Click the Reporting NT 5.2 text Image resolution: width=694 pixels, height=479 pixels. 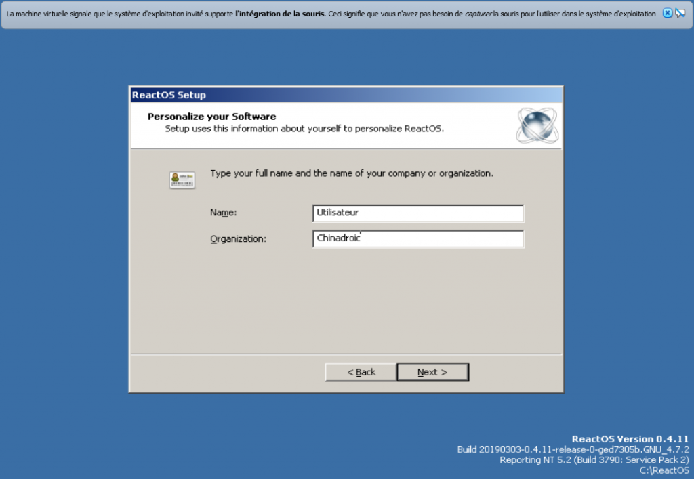click(x=594, y=460)
